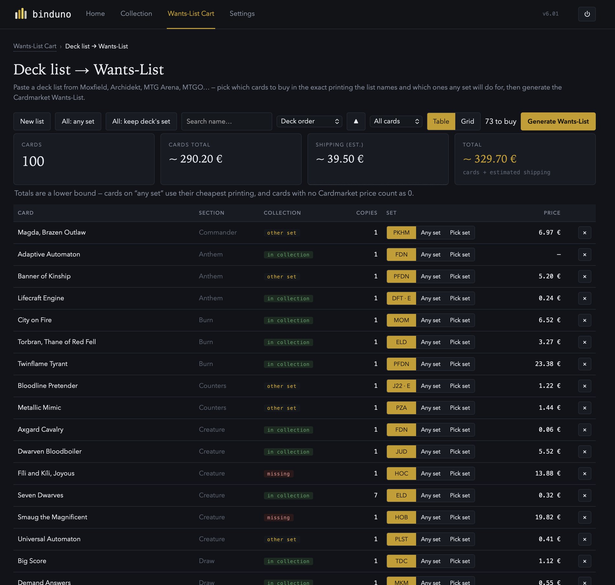615x585 pixels.
Task: Focus the Search name field
Action: pyautogui.click(x=227, y=121)
